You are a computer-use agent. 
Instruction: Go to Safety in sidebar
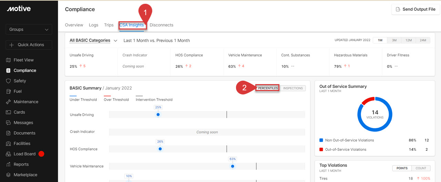20,81
